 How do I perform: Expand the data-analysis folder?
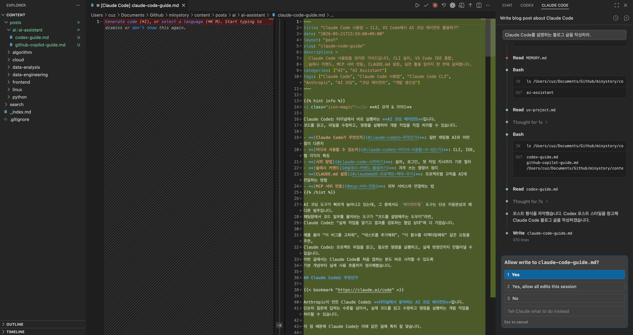[x=9, y=67]
